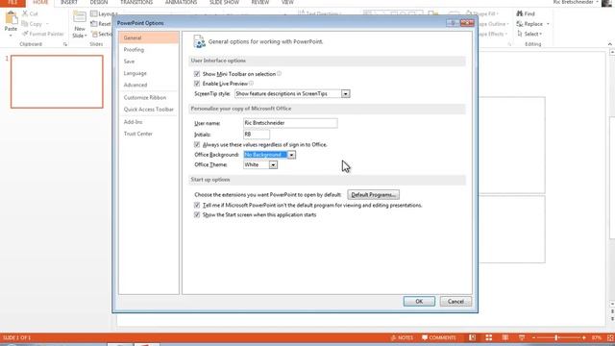Click the Replace icon in Editing group

coord(520,24)
